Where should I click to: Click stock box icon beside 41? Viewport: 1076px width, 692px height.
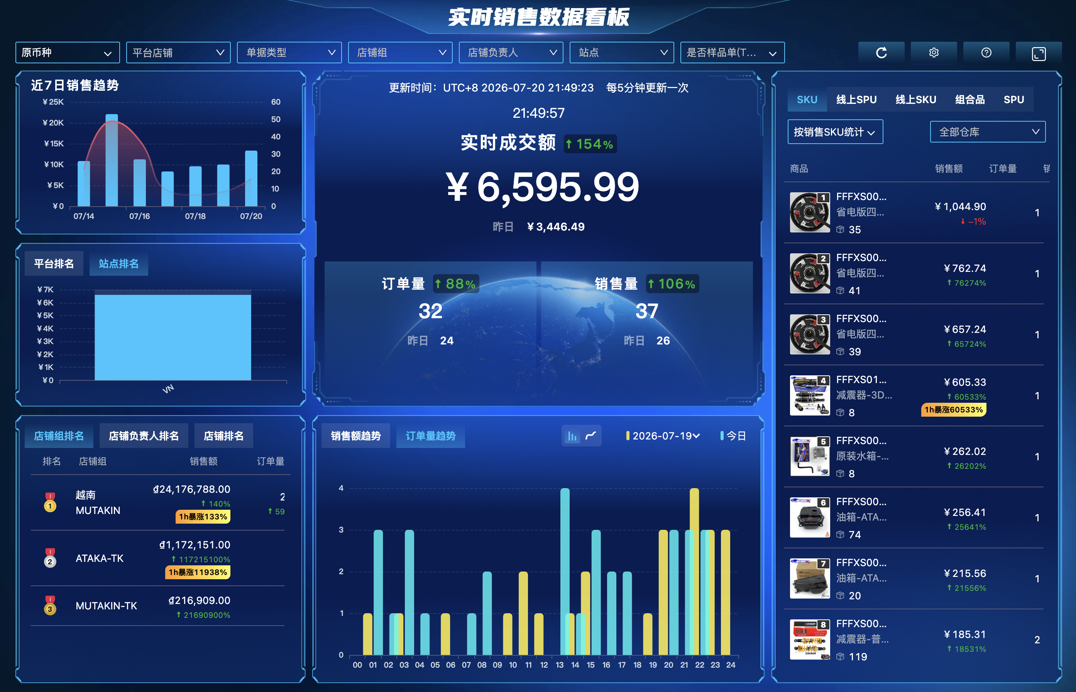(840, 291)
